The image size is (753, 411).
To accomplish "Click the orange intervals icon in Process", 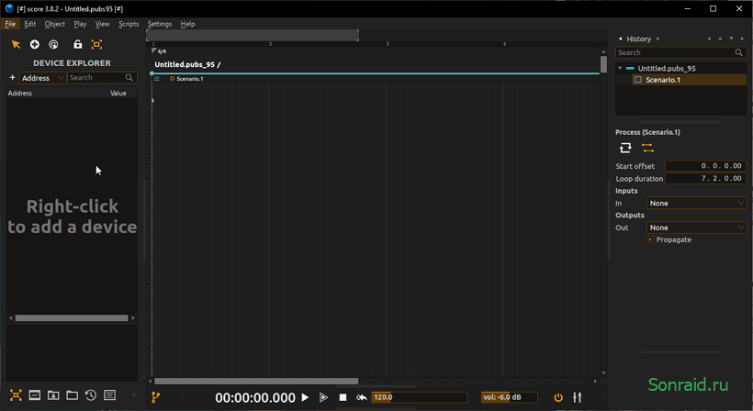I will (x=647, y=148).
